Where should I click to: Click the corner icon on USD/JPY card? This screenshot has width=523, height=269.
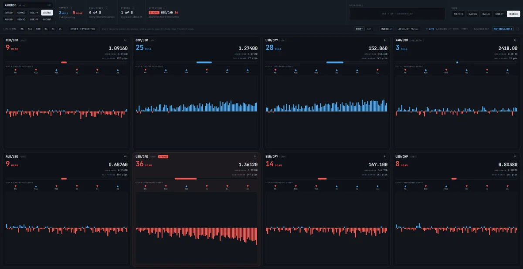(x=385, y=40)
